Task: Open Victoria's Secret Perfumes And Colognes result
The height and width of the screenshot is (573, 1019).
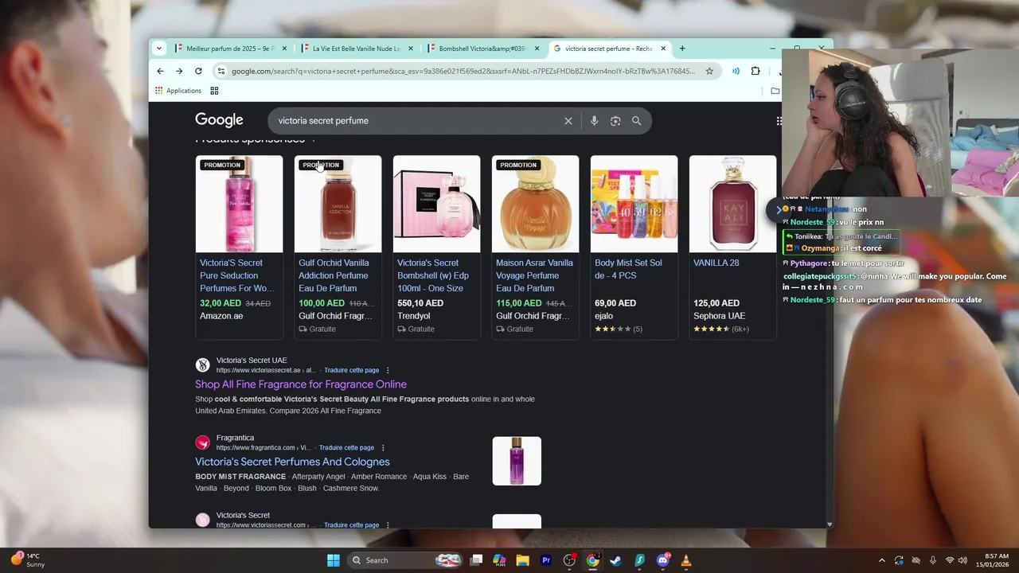Action: point(292,462)
